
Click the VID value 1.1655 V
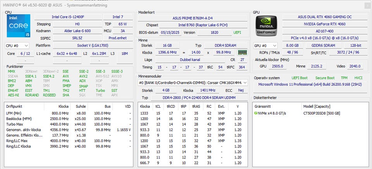point(124,130)
